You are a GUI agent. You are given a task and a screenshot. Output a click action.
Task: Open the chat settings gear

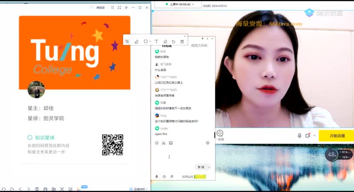click(x=208, y=143)
